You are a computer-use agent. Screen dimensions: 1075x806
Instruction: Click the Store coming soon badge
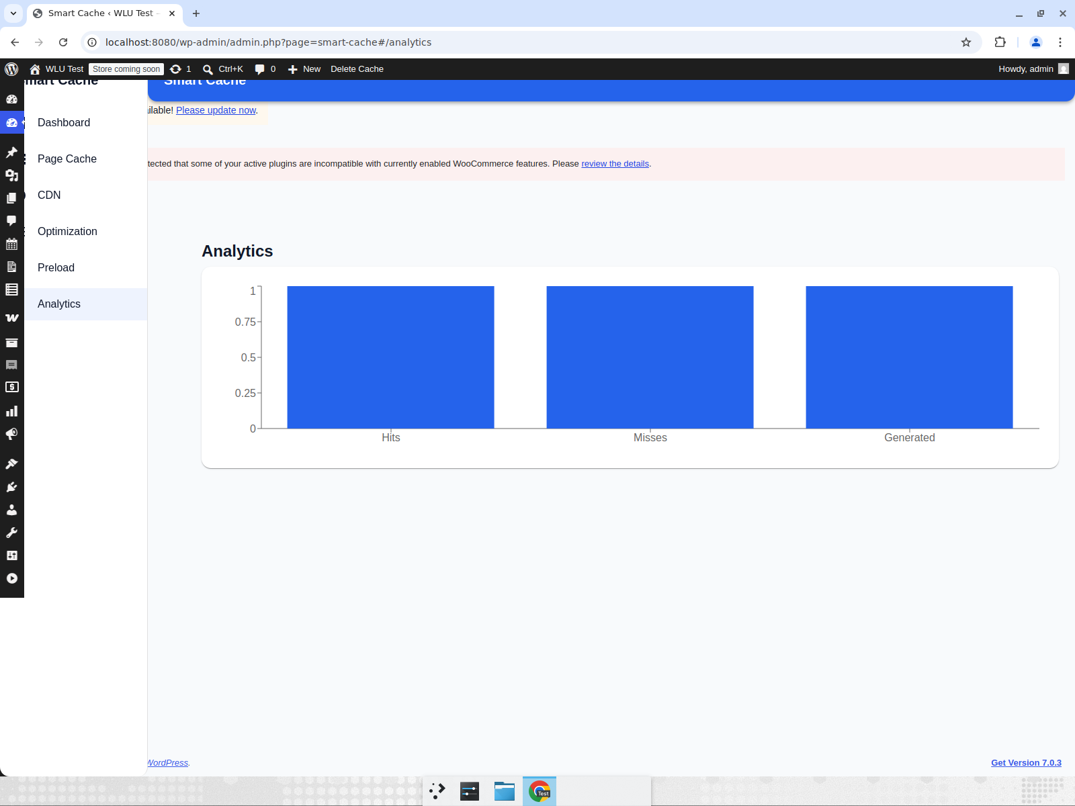click(126, 69)
